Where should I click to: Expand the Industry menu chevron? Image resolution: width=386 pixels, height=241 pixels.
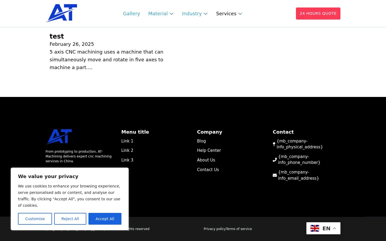[x=206, y=14]
